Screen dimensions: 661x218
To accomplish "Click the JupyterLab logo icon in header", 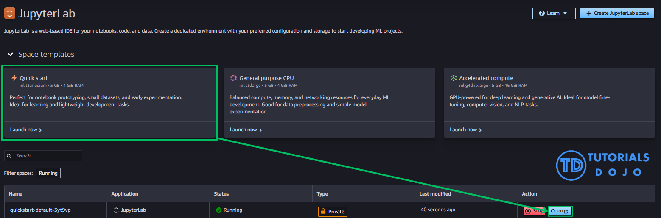I will (x=10, y=14).
